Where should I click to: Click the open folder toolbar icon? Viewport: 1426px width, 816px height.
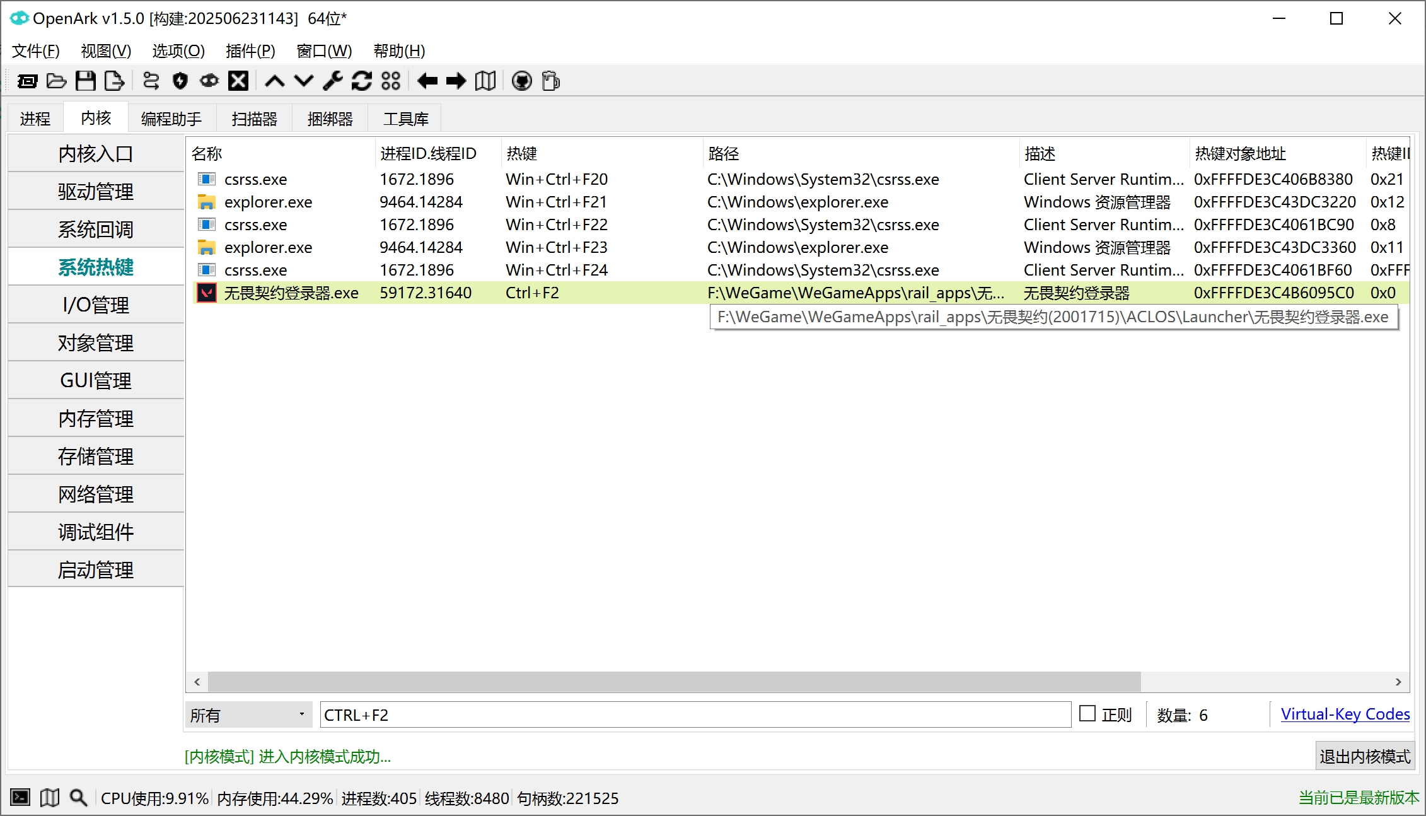[x=56, y=81]
